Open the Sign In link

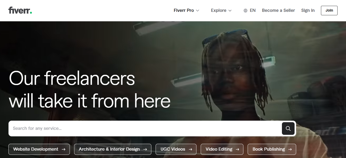[x=308, y=10]
